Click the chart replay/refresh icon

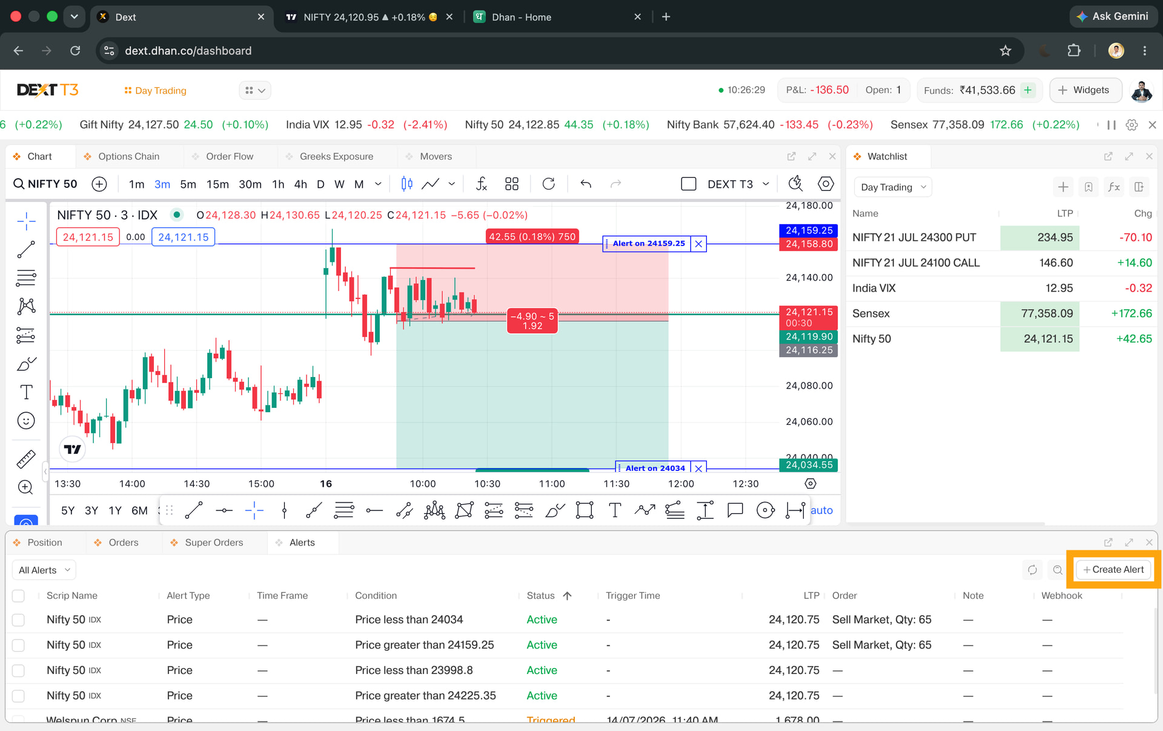tap(549, 184)
